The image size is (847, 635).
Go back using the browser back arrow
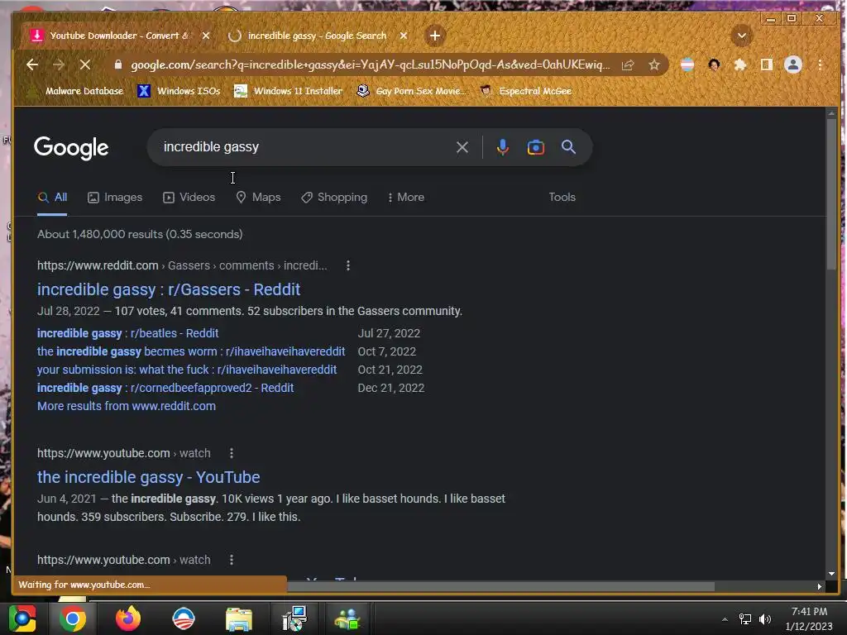click(32, 64)
